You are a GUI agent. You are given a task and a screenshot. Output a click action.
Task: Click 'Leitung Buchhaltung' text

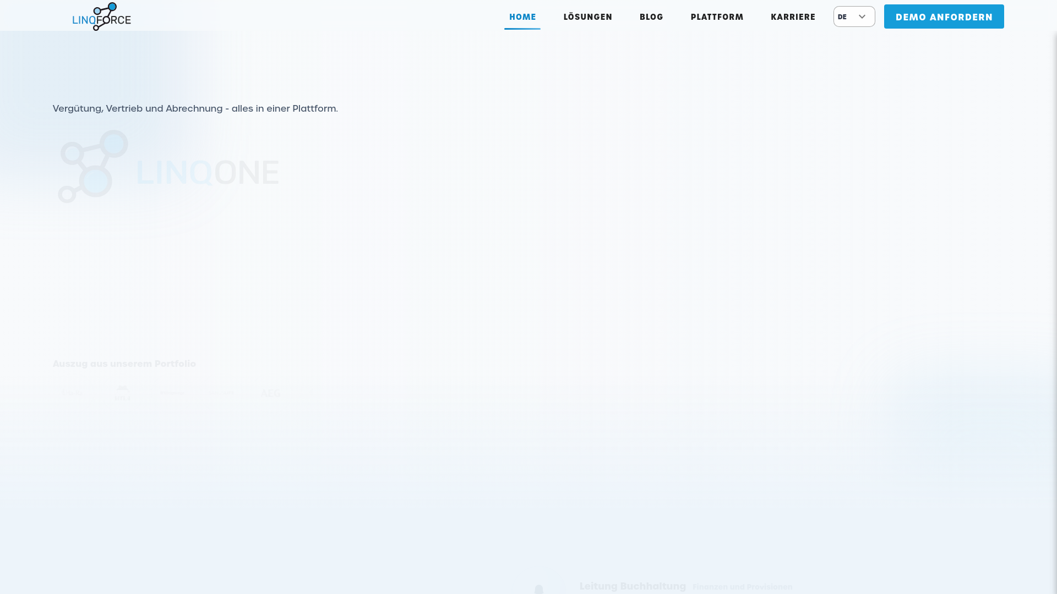click(633, 586)
